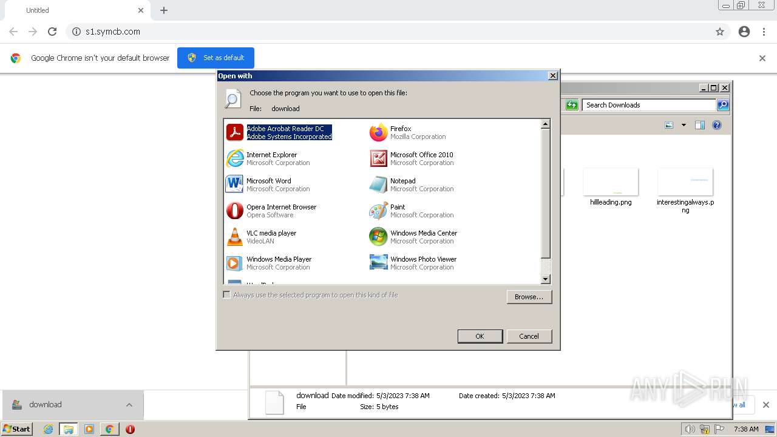The width and height of the screenshot is (777, 437).
Task: Click the Search Downloads field
Action: tap(650, 105)
